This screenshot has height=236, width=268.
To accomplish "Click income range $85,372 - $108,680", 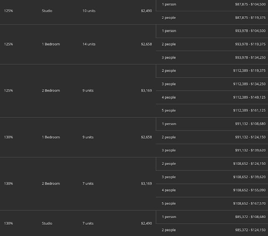I will coord(250,217).
